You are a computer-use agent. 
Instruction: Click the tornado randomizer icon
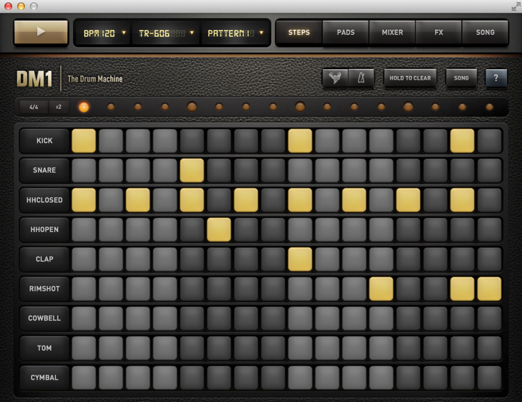[x=335, y=78]
